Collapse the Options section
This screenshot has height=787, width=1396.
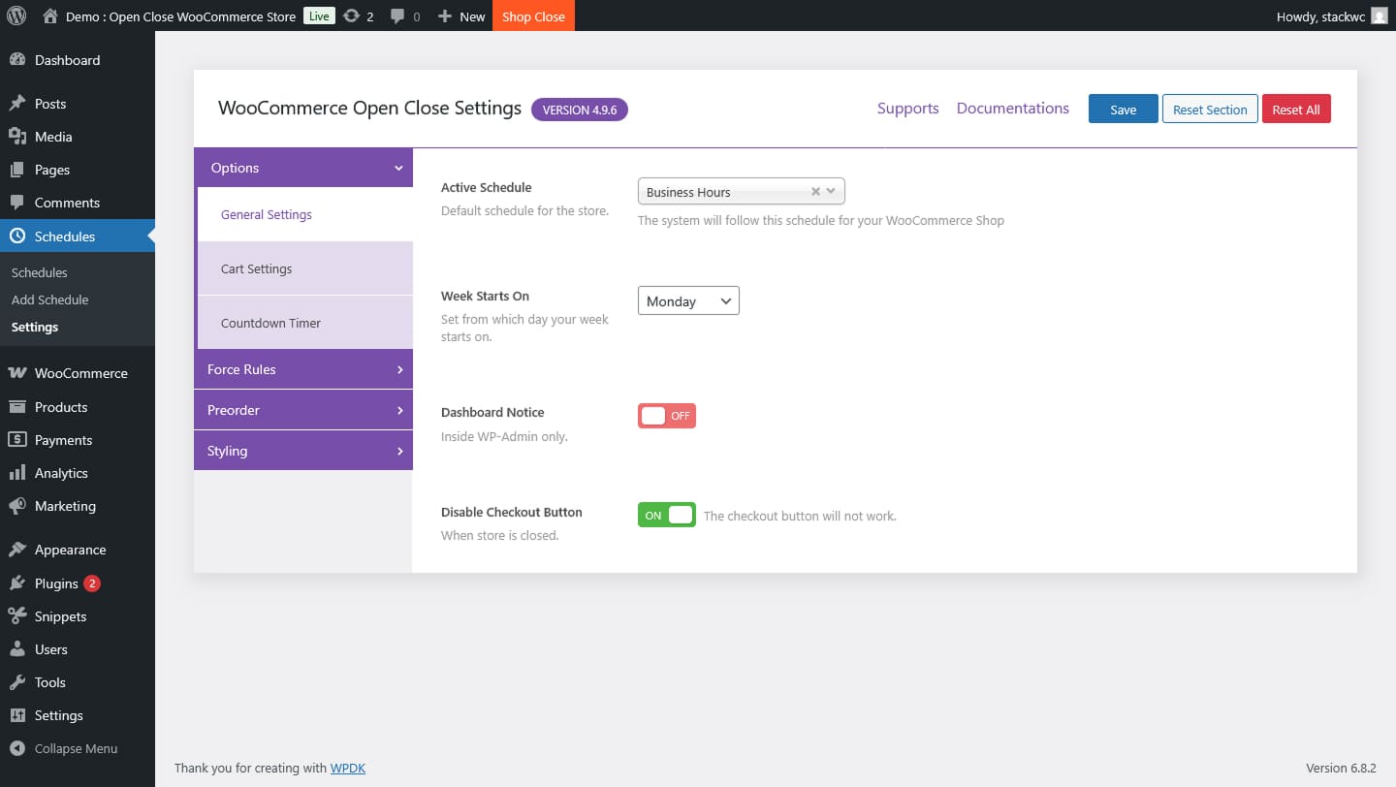coord(303,168)
